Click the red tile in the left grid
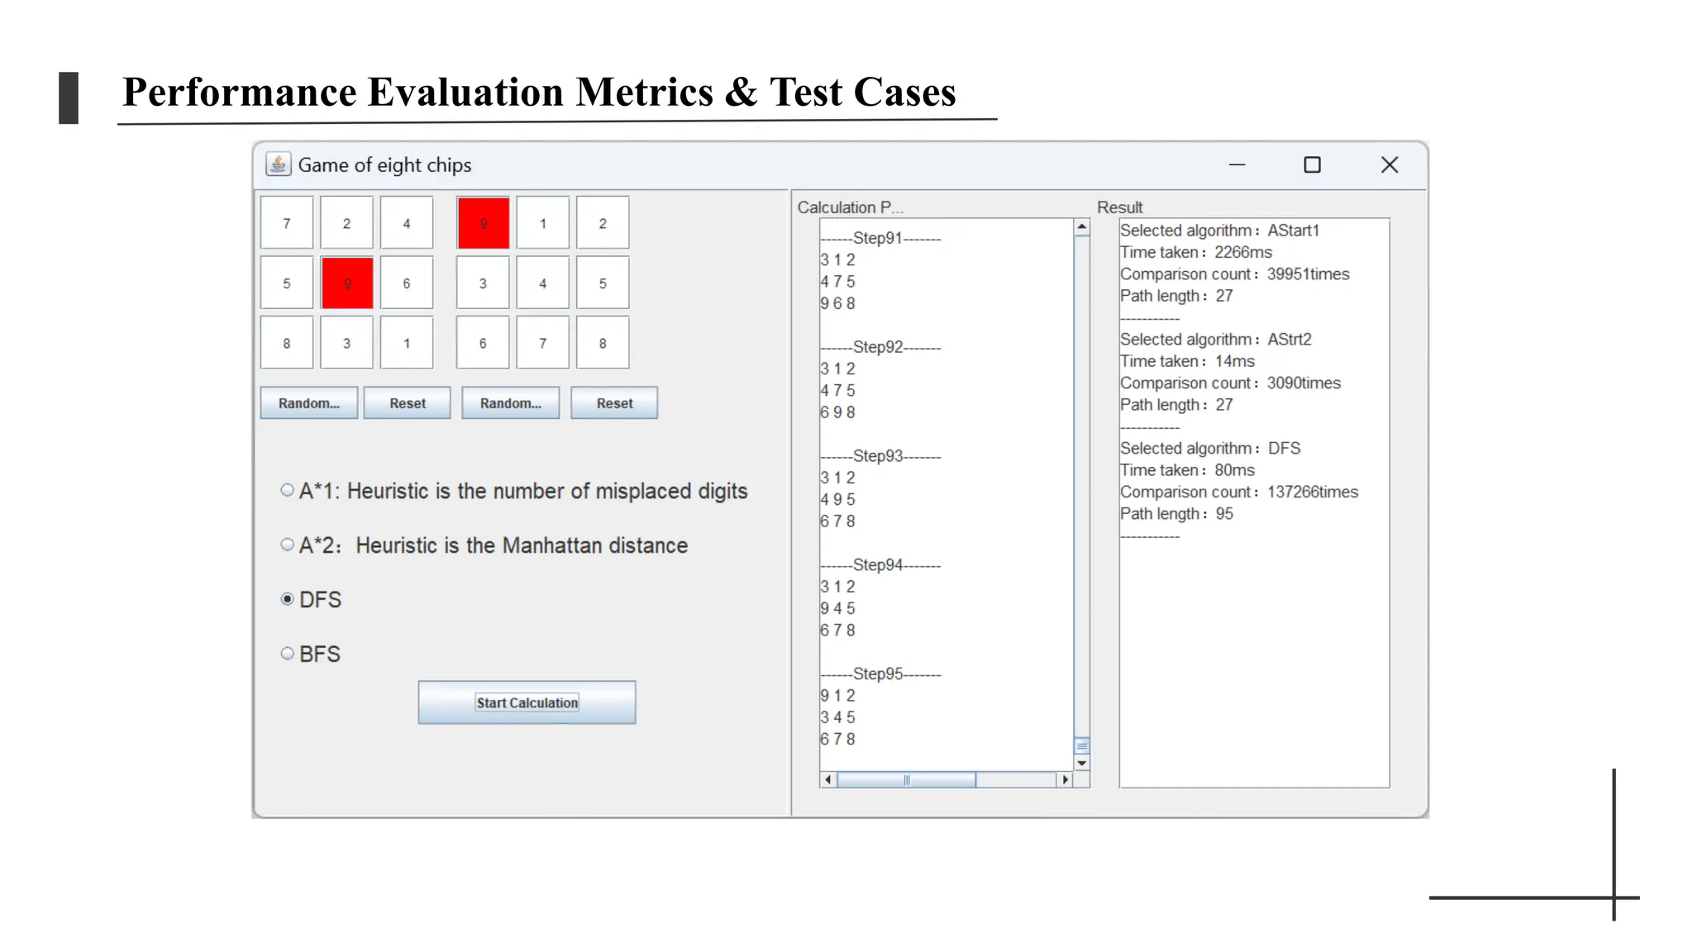1693x952 pixels. pyautogui.click(x=347, y=283)
